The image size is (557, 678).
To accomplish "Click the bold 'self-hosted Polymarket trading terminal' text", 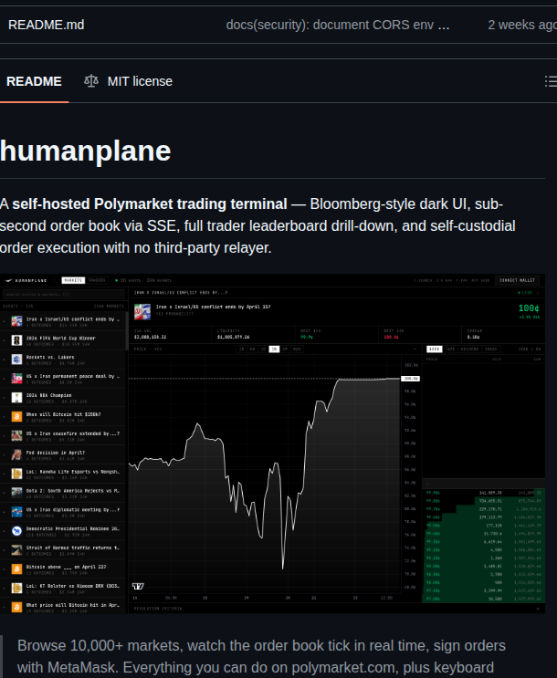I will (x=150, y=204).
